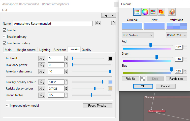Image resolution: width=190 pixels, height=121 pixels.
Task: Toggle Enable primary checkbox
Action: tap(4, 37)
